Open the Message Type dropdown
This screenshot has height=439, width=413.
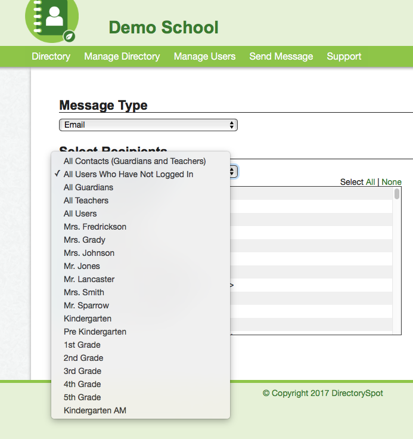pyautogui.click(x=148, y=125)
